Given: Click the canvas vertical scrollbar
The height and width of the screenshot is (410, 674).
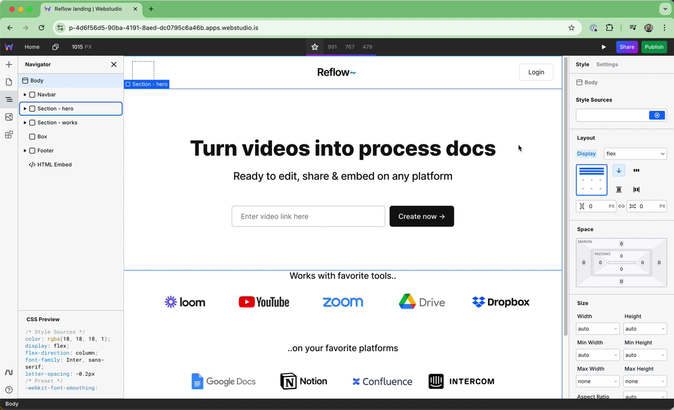Looking at the screenshot, I should (566, 198).
